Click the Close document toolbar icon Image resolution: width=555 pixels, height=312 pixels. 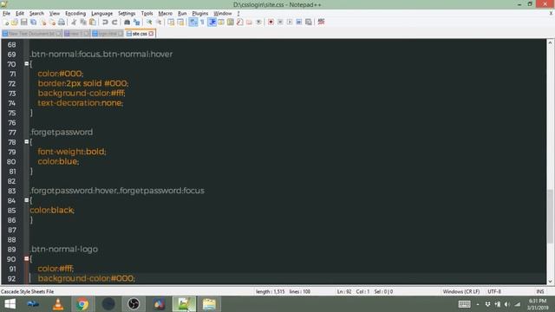42,23
